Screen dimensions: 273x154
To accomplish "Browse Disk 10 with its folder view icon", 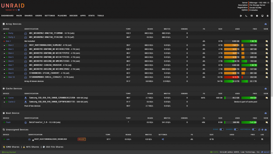I will (267, 77).
